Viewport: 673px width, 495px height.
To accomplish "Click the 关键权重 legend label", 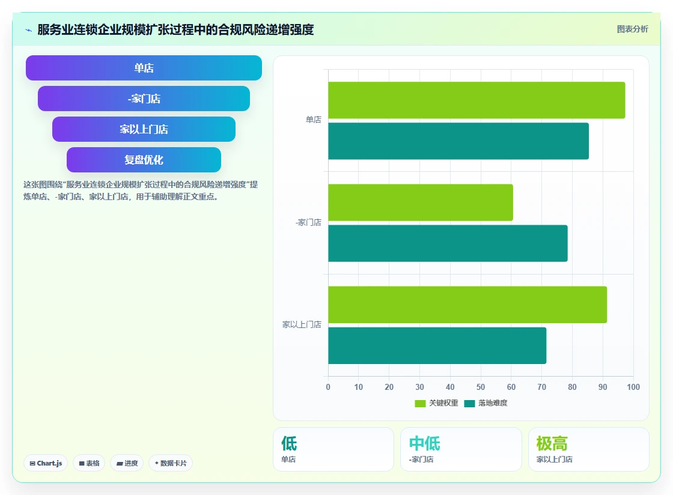I will tap(444, 403).
